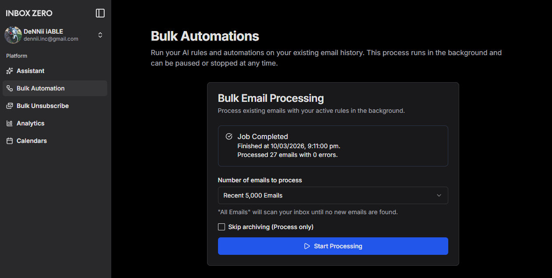Click the Bulk Automation sidebar icon
This screenshot has height=278, width=552.
(x=10, y=88)
